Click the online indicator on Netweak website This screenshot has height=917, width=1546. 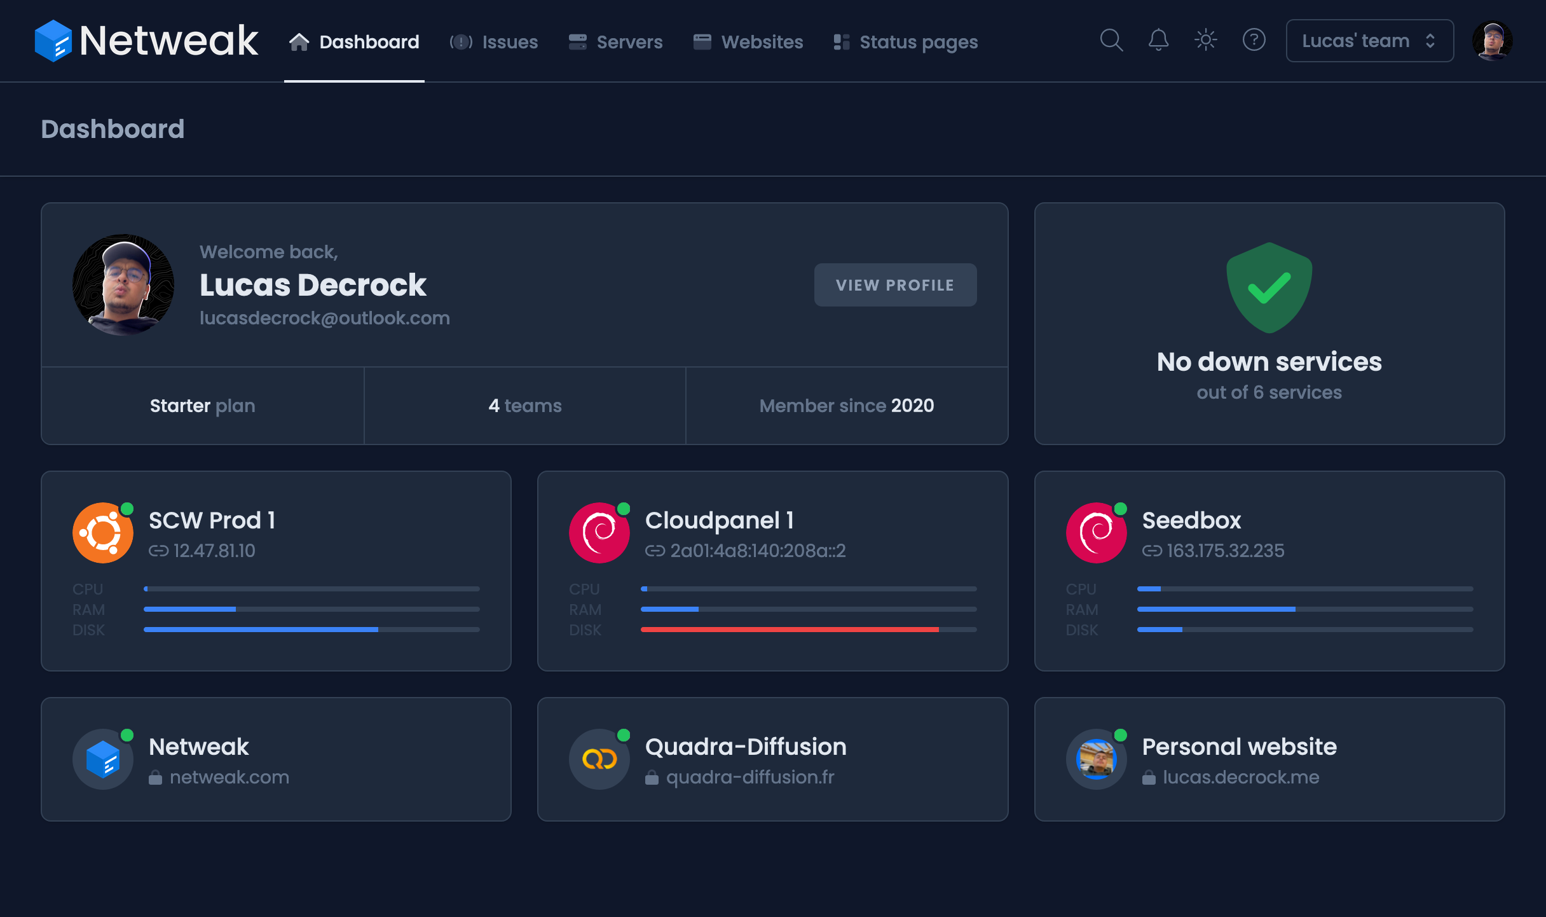coord(127,735)
